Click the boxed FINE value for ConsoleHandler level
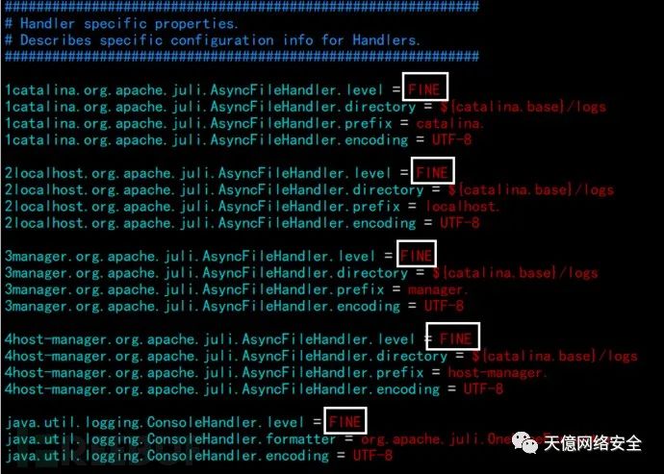This screenshot has height=474, width=664. click(345, 421)
